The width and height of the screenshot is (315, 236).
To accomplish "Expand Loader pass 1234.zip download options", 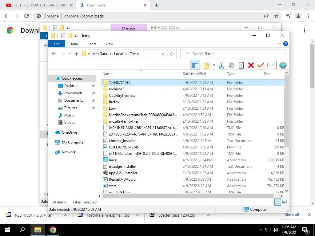I will tap(209, 215).
